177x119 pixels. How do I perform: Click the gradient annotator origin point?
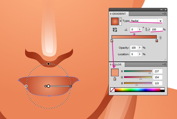click(x=48, y=86)
